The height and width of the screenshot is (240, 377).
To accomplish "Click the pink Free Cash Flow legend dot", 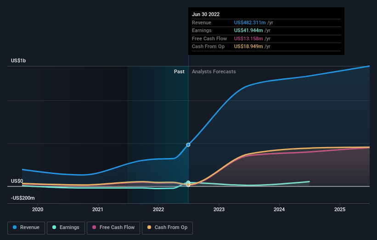I will click(94, 227).
